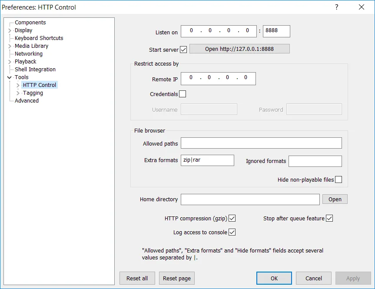The width and height of the screenshot is (375, 289).
Task: Toggle HTTP compression (gzip) checkbox
Action: 232,218
